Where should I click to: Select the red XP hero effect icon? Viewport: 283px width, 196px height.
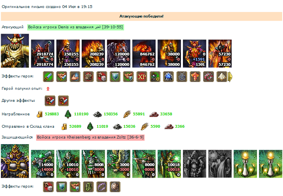pyautogui.click(x=142, y=77)
